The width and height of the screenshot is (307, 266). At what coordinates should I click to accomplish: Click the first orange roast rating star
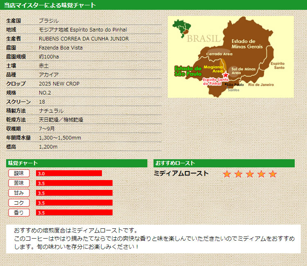click(x=227, y=174)
